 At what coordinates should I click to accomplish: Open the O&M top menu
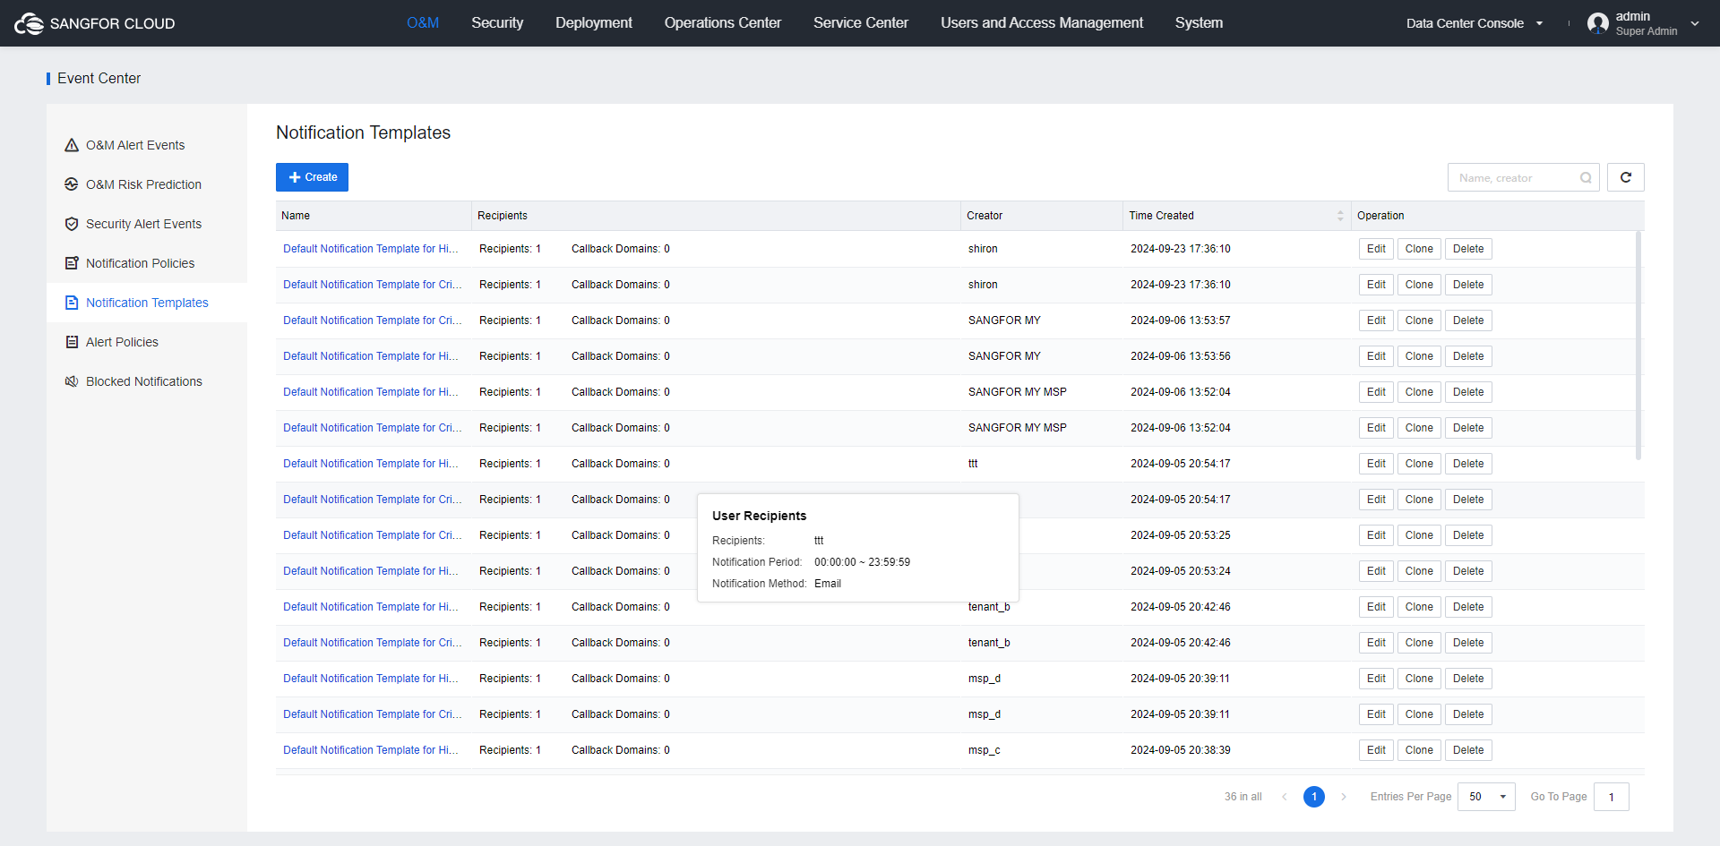[423, 23]
